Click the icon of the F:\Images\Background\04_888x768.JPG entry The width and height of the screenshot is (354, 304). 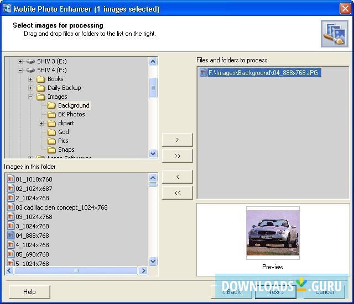point(203,72)
